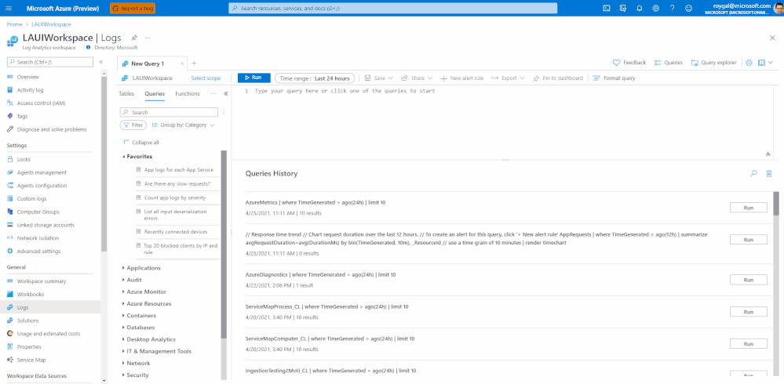The width and height of the screenshot is (784, 384).
Task: Open favorite 'Are there any slow requests?'
Action: point(177,183)
